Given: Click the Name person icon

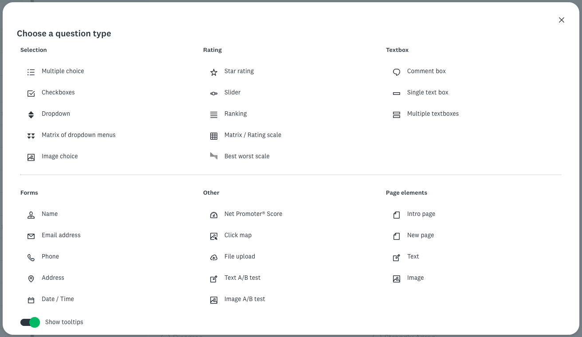Looking at the screenshot, I should pos(31,215).
